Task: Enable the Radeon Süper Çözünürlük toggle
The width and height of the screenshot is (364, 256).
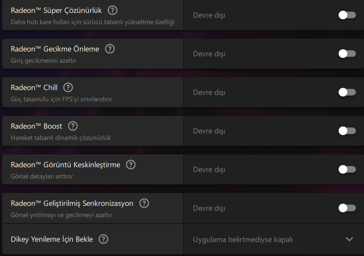Action: 347,15
